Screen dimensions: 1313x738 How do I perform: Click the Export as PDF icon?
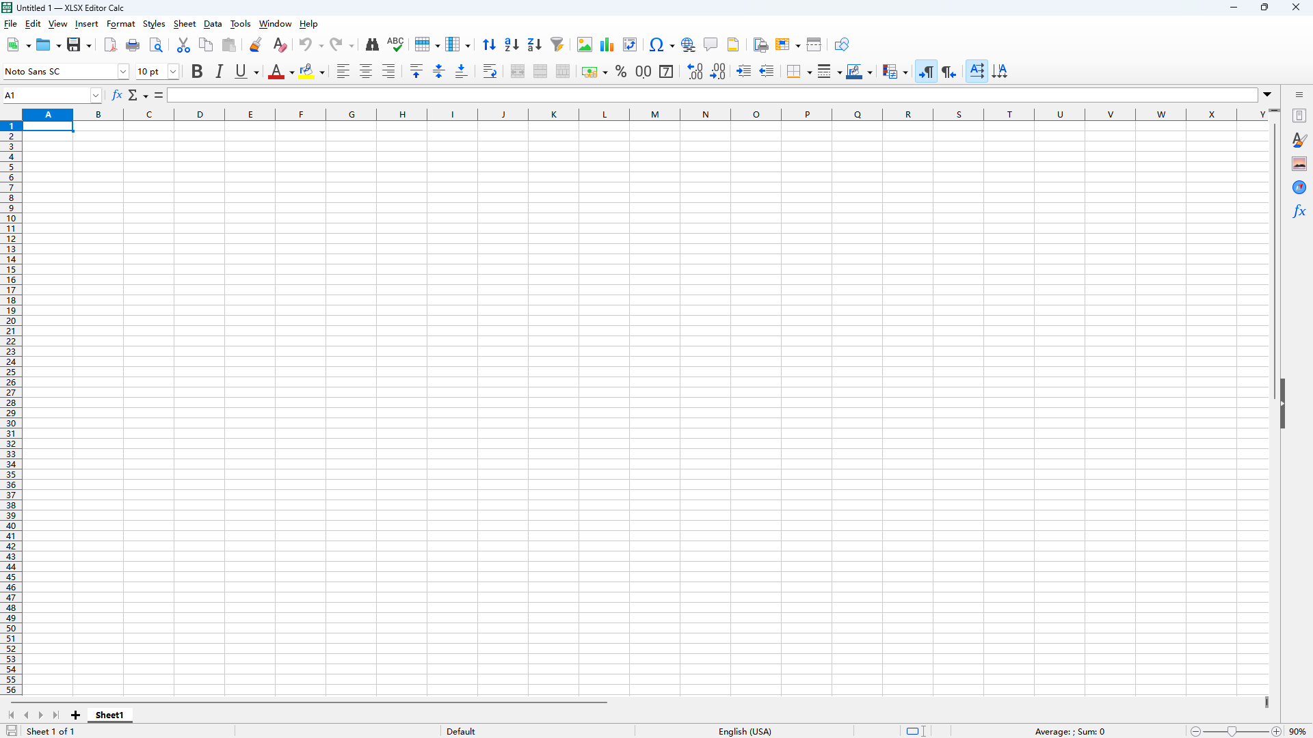(x=110, y=45)
